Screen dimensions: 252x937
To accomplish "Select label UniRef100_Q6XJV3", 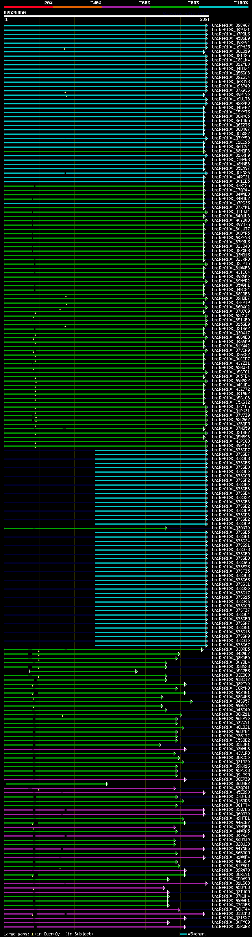I will [231, 82].
